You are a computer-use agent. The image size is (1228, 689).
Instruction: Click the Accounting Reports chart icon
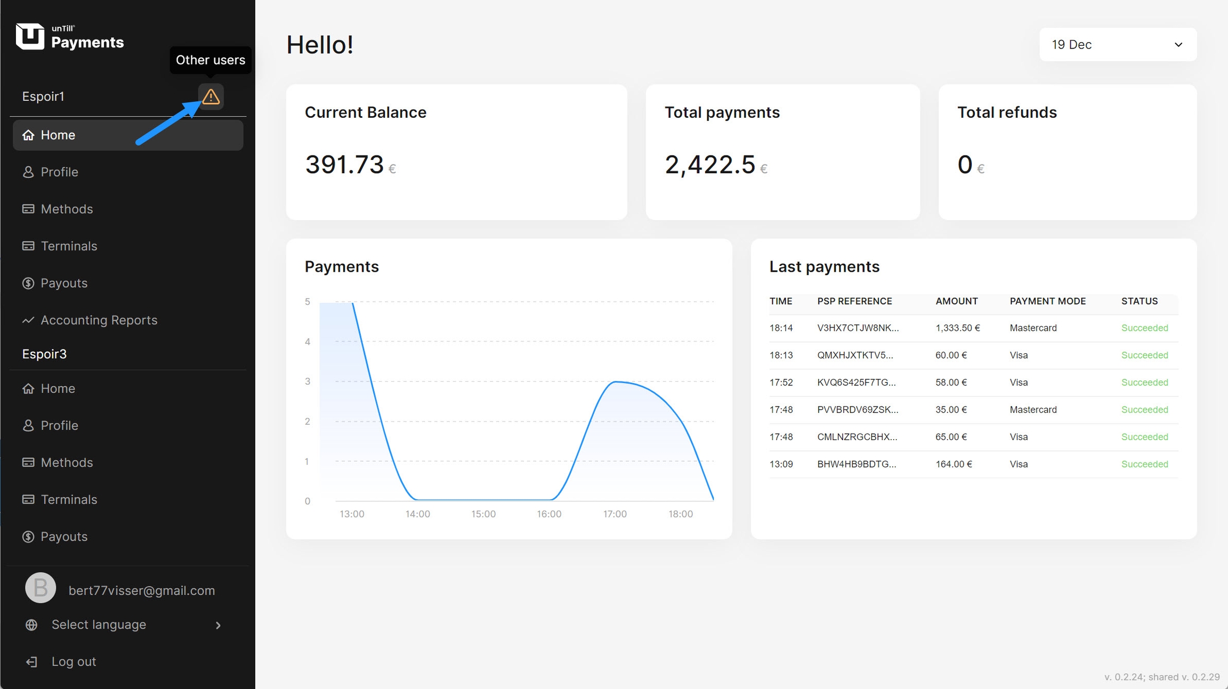(28, 320)
